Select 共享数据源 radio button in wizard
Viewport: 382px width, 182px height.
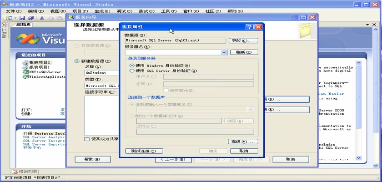point(77,46)
